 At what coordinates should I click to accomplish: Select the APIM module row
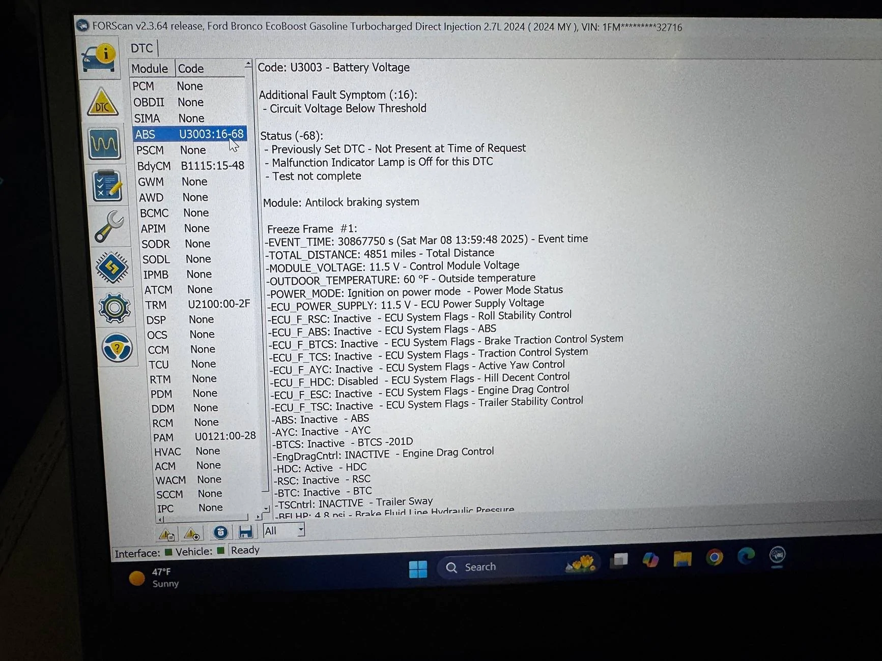coord(196,228)
